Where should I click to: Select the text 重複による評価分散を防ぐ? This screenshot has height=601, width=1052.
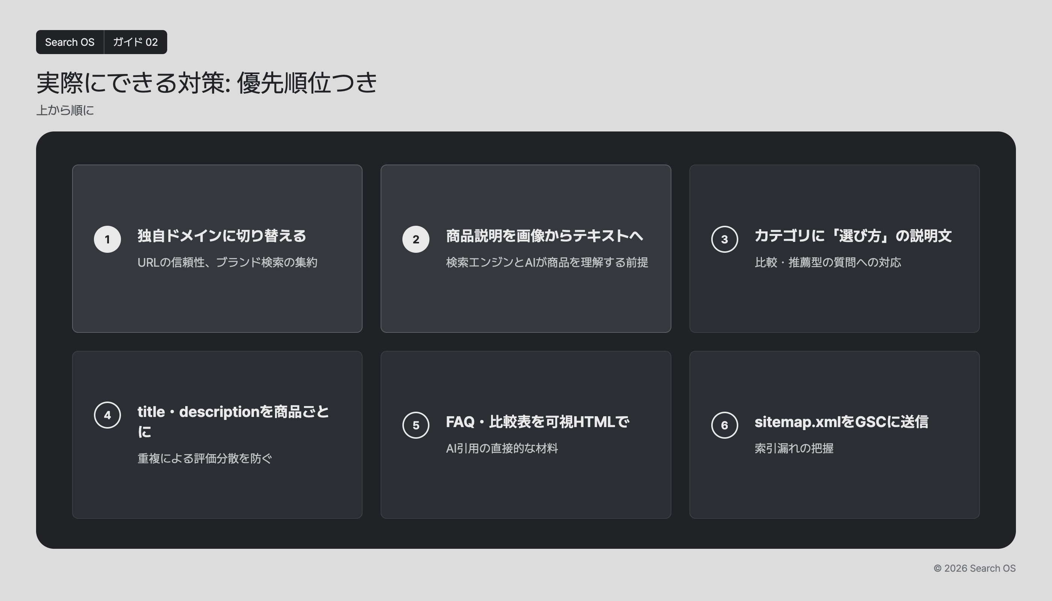click(x=205, y=458)
